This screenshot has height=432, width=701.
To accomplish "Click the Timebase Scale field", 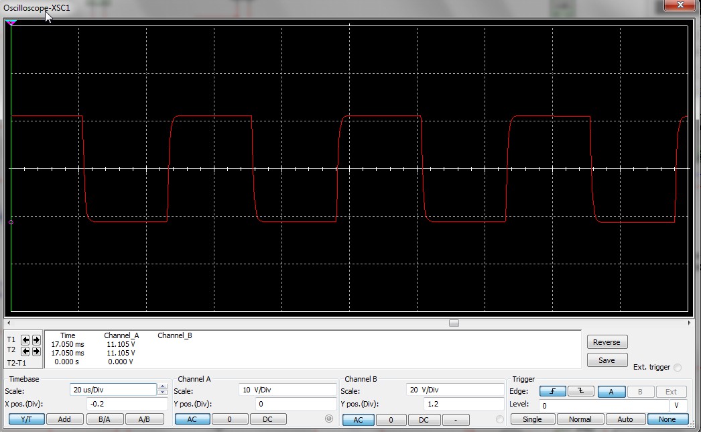I will 113,390.
